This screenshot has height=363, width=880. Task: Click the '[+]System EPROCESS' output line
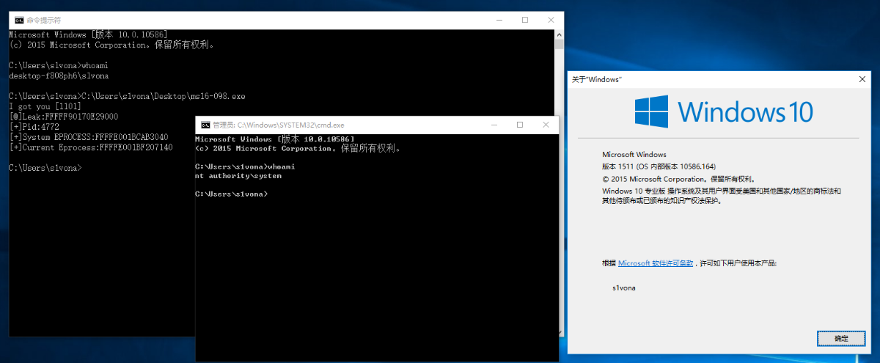[88, 137]
